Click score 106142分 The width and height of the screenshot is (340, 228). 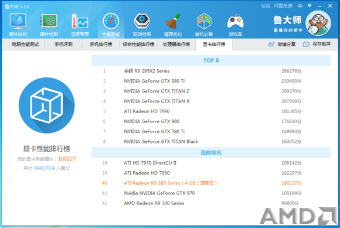[291, 163]
